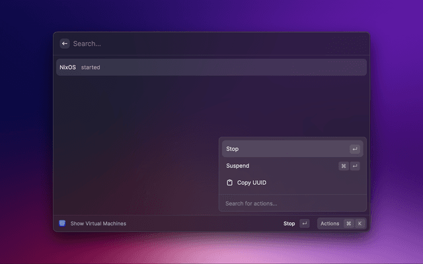Viewport: 423px width, 264px height.
Task: Click the K key icon beside Actions
Action: pos(360,224)
